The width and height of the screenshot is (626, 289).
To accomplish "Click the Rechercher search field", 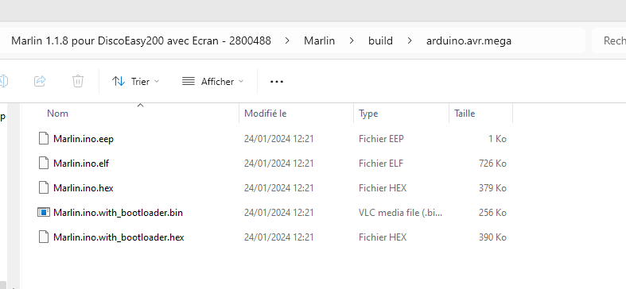I will pyautogui.click(x=609, y=40).
